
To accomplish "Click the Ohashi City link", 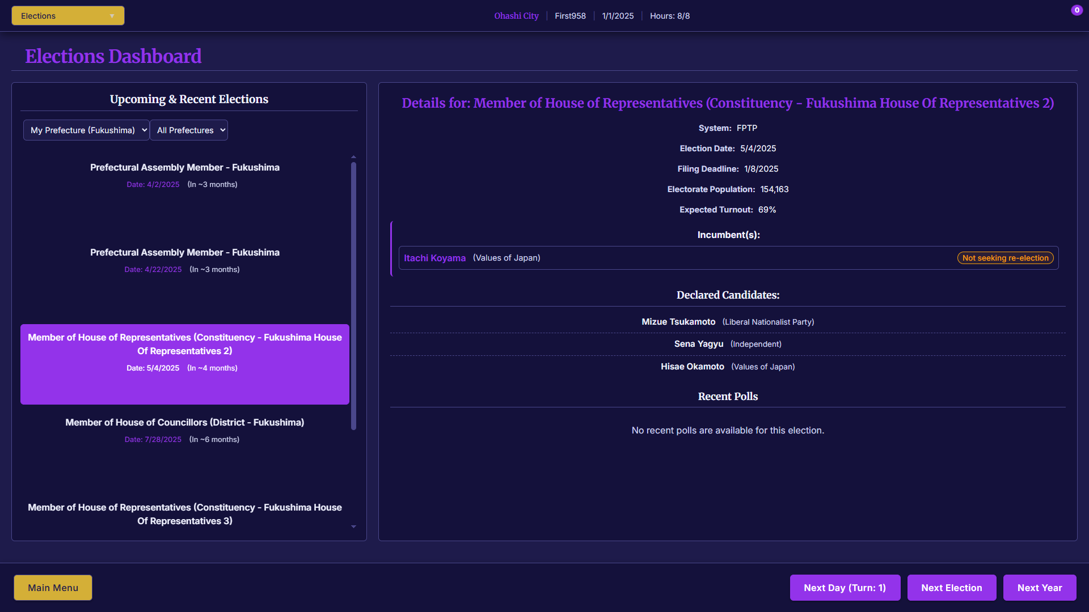I will click(516, 16).
